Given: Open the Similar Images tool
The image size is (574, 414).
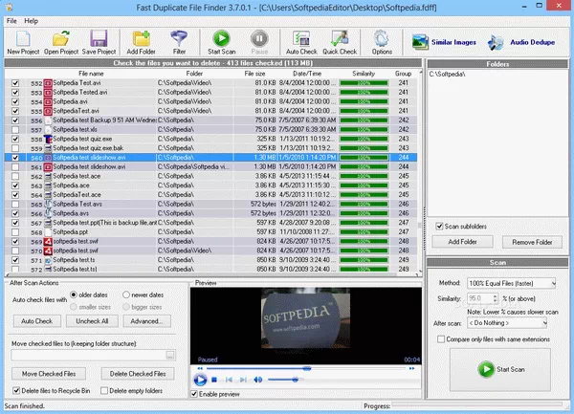Looking at the screenshot, I should click(x=444, y=42).
